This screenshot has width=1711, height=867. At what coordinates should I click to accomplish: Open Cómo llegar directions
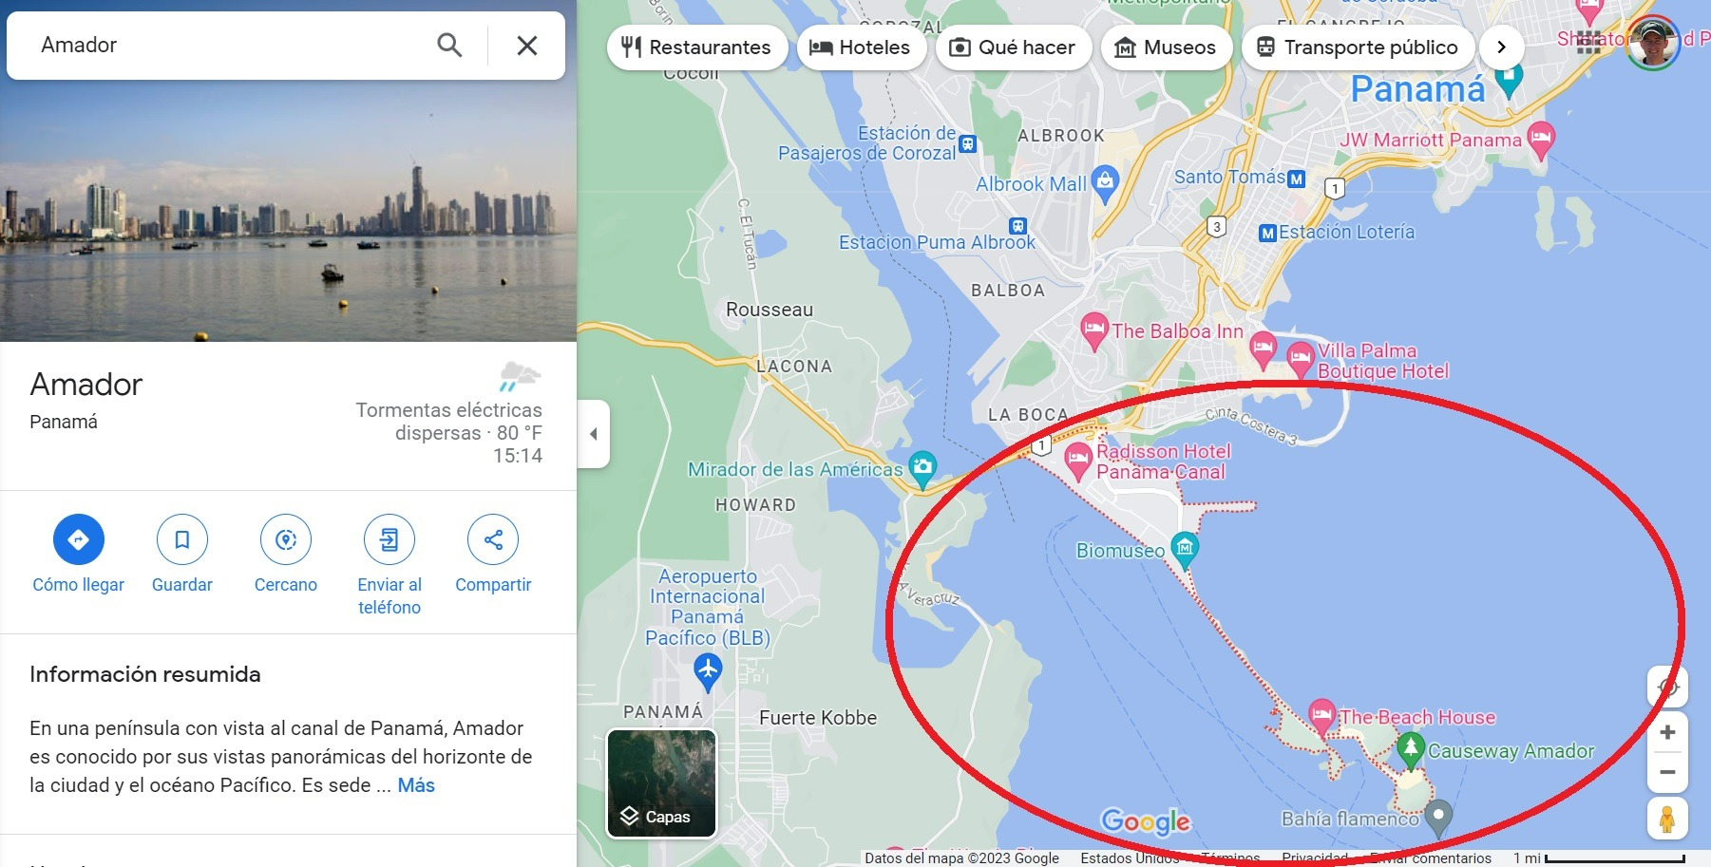click(79, 539)
